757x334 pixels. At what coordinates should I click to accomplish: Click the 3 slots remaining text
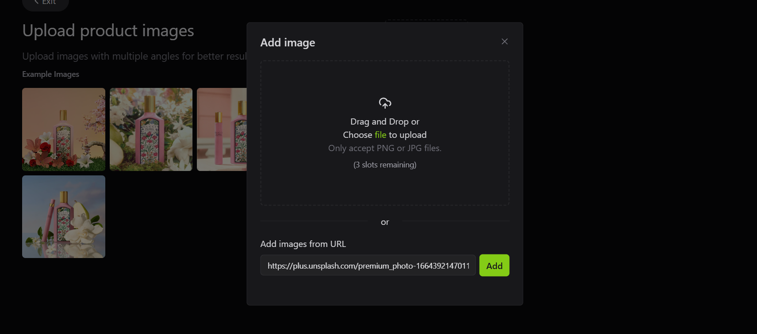385,165
